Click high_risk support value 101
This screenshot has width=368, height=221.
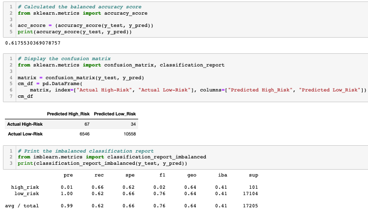point(253,188)
